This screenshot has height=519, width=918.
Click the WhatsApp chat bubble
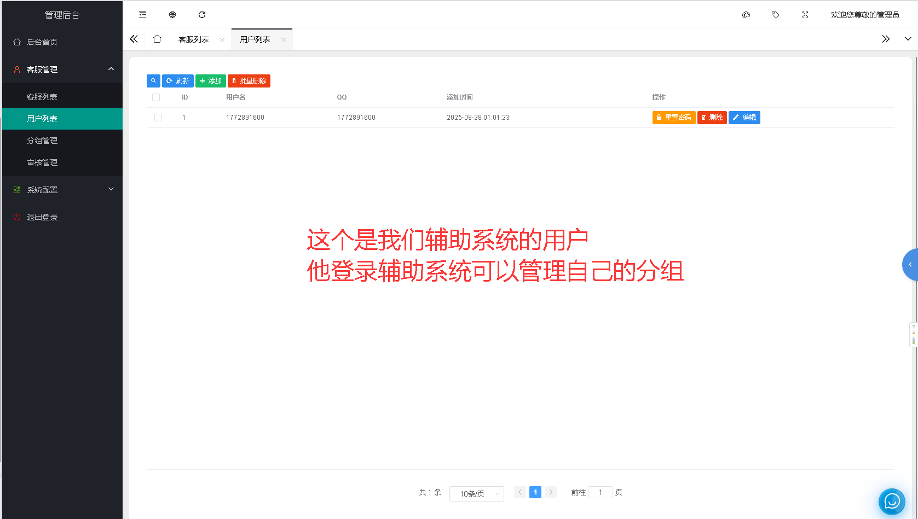891,501
